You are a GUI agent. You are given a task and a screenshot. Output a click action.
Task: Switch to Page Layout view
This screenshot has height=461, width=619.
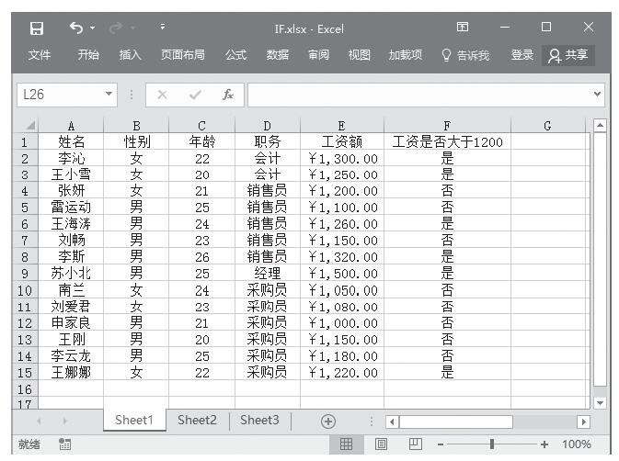click(381, 444)
